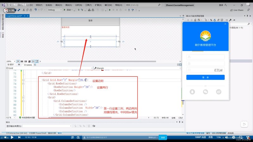The width and height of the screenshot is (253, 142).
Task: Click Solution Explorer refresh icon
Action: click(x=215, y=20)
